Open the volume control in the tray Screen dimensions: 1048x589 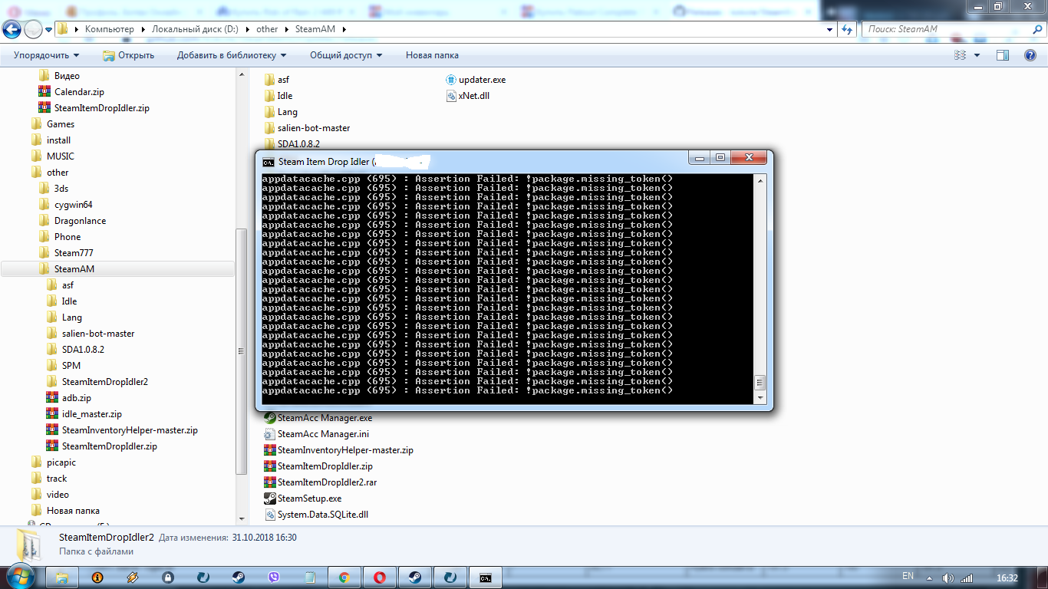click(x=947, y=577)
